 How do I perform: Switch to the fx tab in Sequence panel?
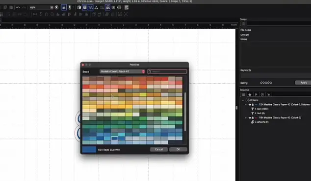click(x=256, y=94)
